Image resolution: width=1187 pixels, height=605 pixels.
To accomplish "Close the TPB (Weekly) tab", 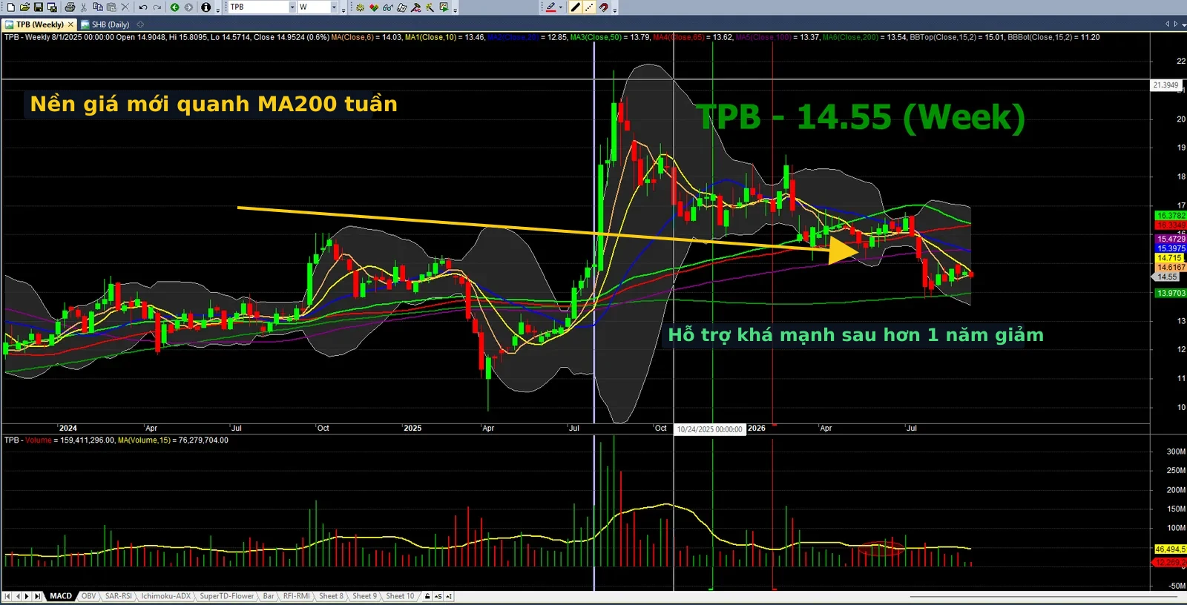I will [x=71, y=24].
